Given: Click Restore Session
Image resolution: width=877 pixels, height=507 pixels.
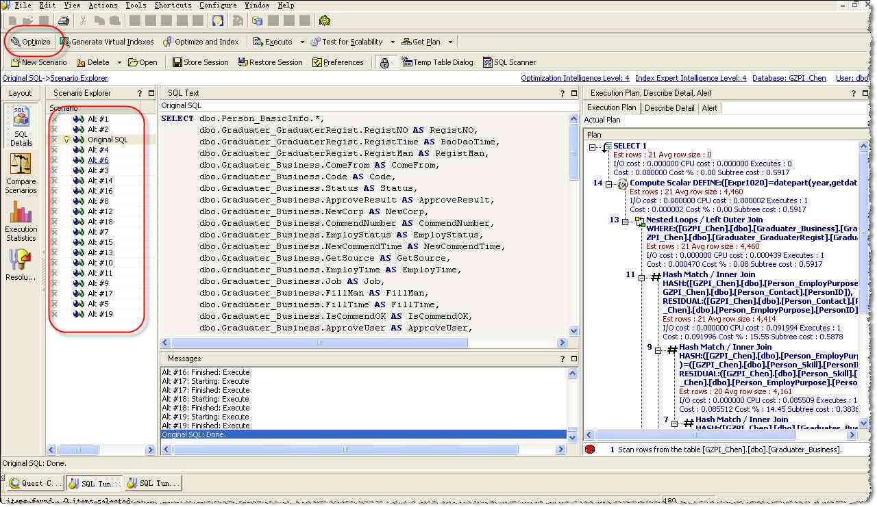Looking at the screenshot, I should point(271,62).
